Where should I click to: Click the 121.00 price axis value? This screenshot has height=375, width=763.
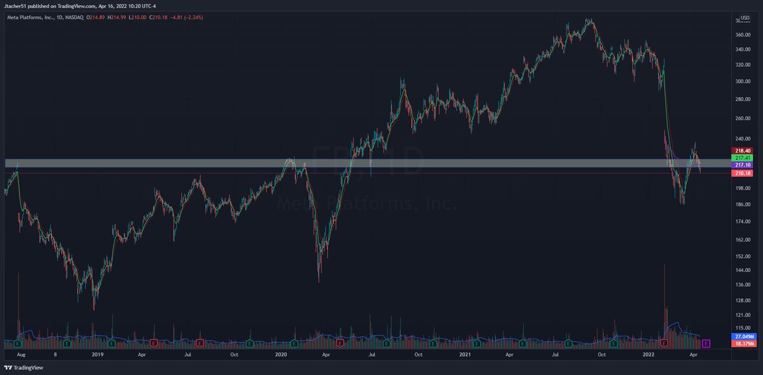744,315
